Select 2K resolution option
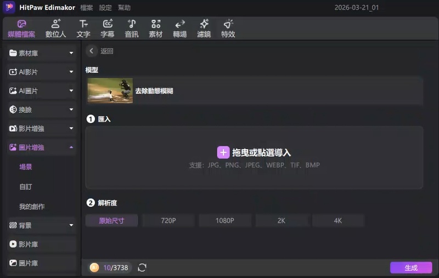 [x=282, y=220]
